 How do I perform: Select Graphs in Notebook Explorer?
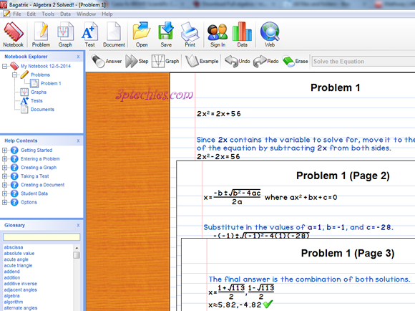[39, 92]
